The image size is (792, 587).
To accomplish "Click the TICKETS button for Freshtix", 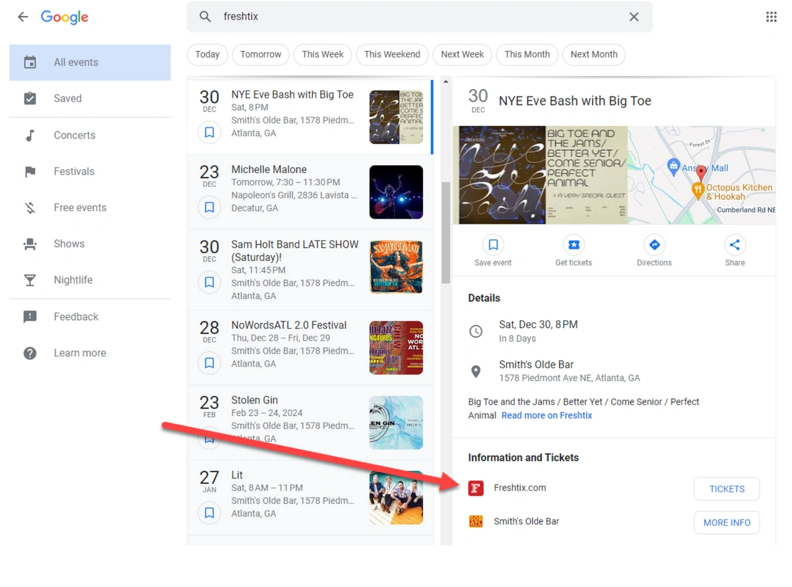I will (727, 489).
